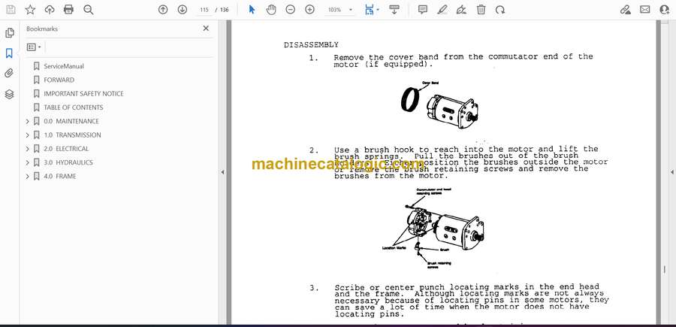Viewport: 676px width, 327px height.
Task: Select the highlighter pen tool
Action: (x=442, y=10)
